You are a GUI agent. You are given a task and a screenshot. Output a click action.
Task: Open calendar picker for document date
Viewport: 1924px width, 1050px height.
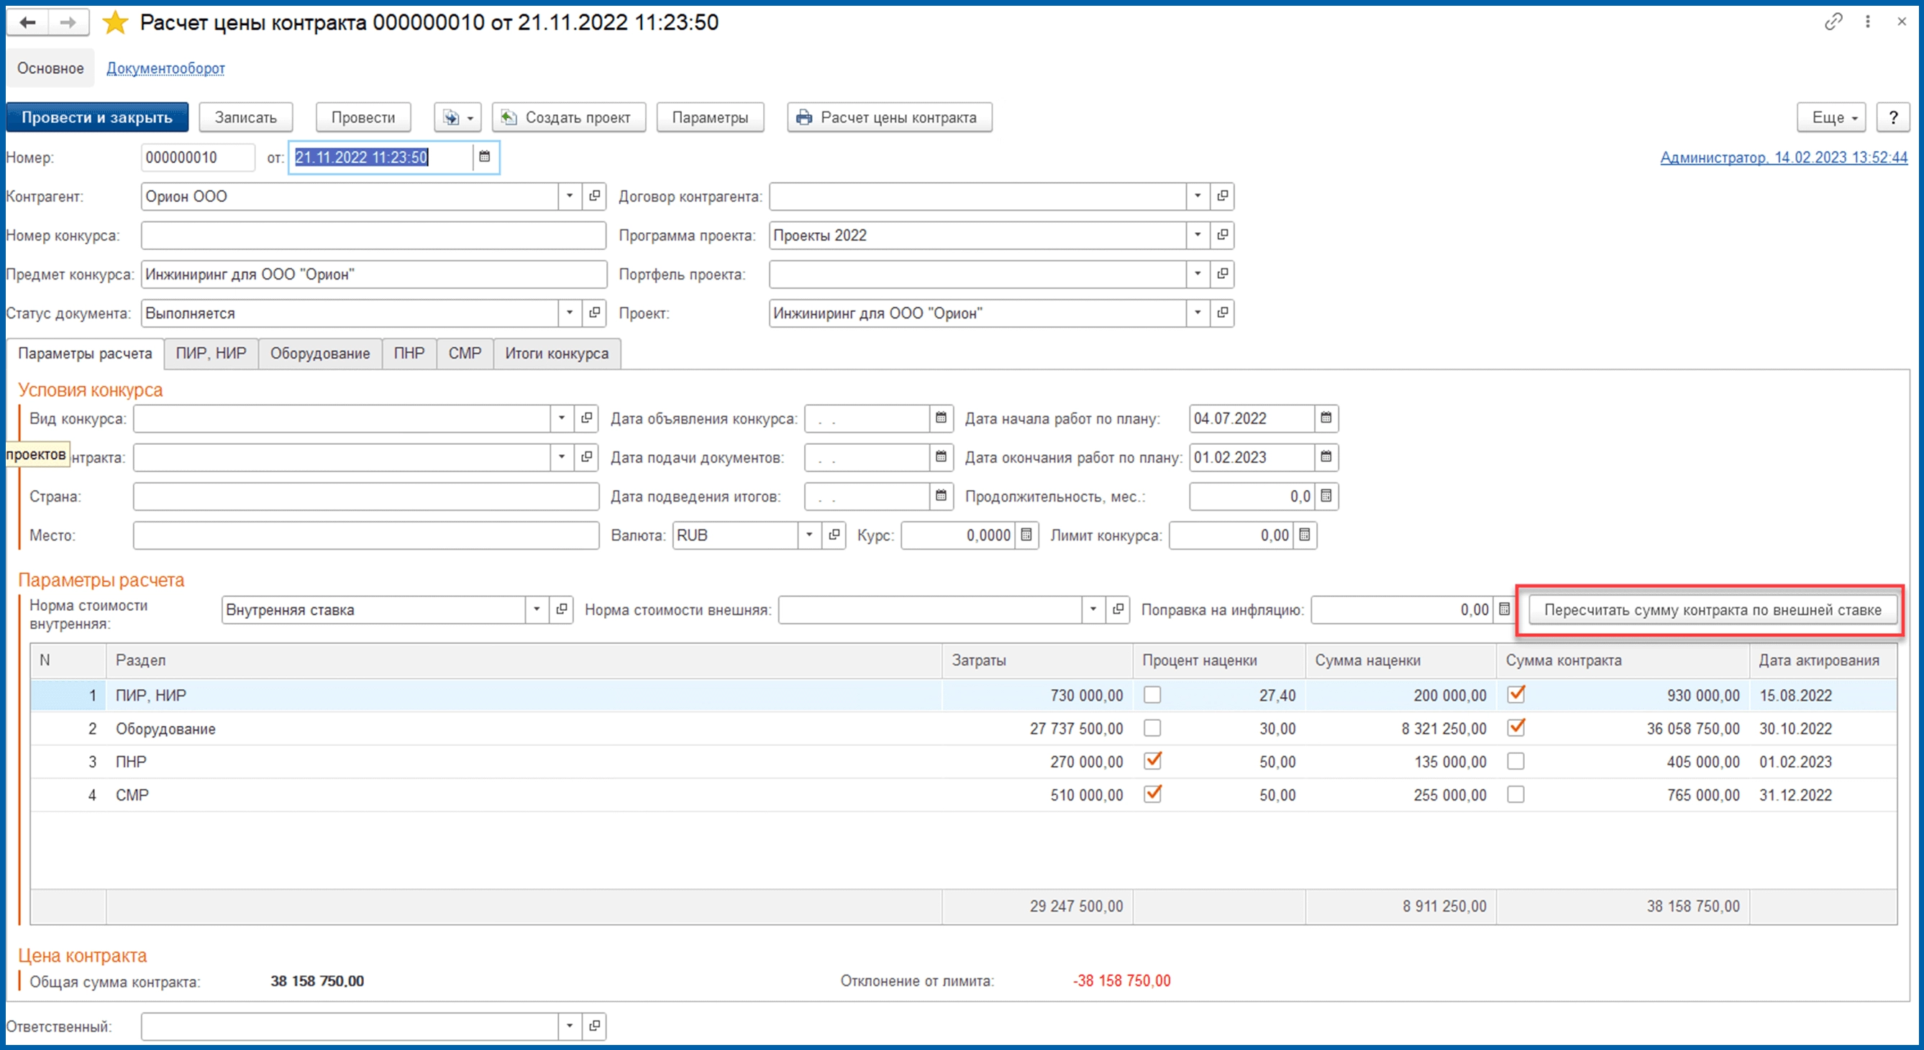pos(485,157)
